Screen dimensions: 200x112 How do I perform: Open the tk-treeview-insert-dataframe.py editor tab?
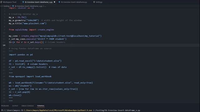pyautogui.click(x=74, y=2)
